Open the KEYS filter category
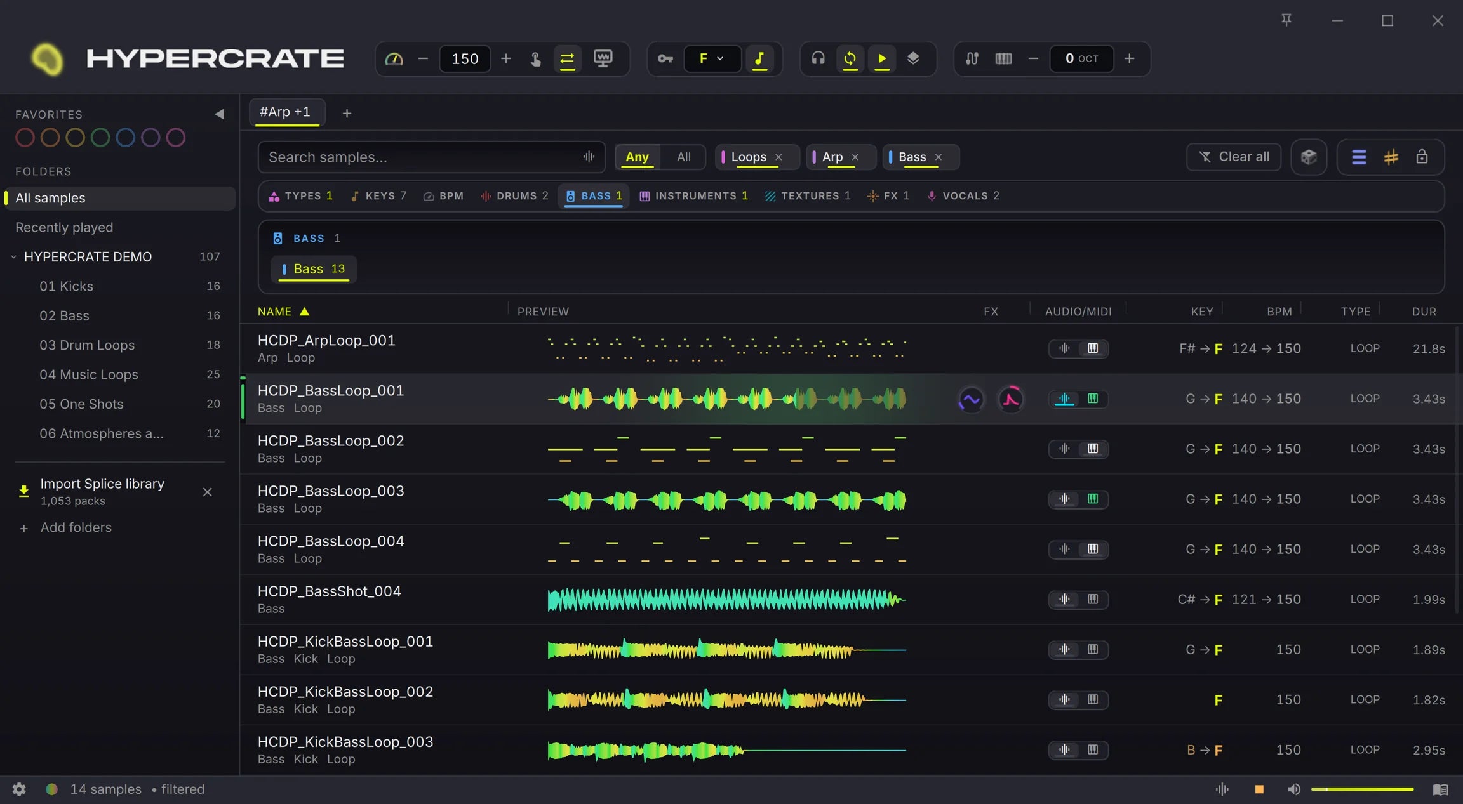This screenshot has height=804, width=1463. pos(378,196)
